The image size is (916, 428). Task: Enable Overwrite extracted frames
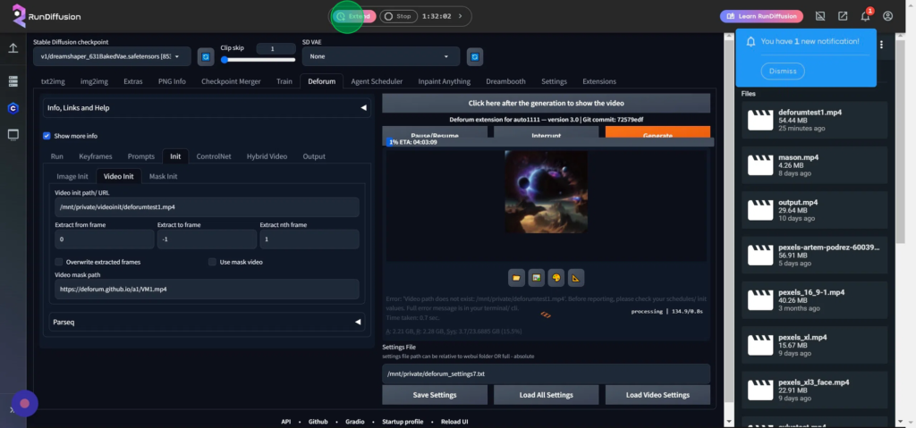pos(59,262)
